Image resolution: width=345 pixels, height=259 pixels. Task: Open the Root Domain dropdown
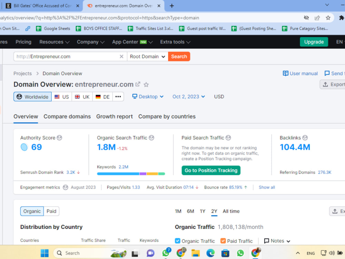[147, 57]
